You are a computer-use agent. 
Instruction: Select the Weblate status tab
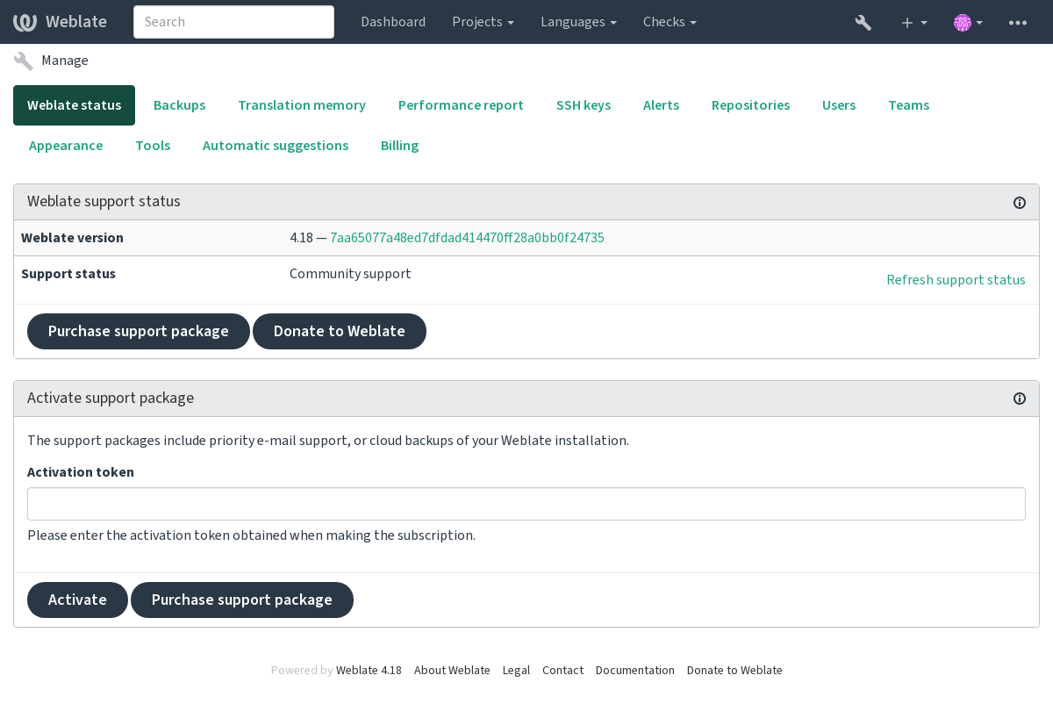tap(74, 105)
